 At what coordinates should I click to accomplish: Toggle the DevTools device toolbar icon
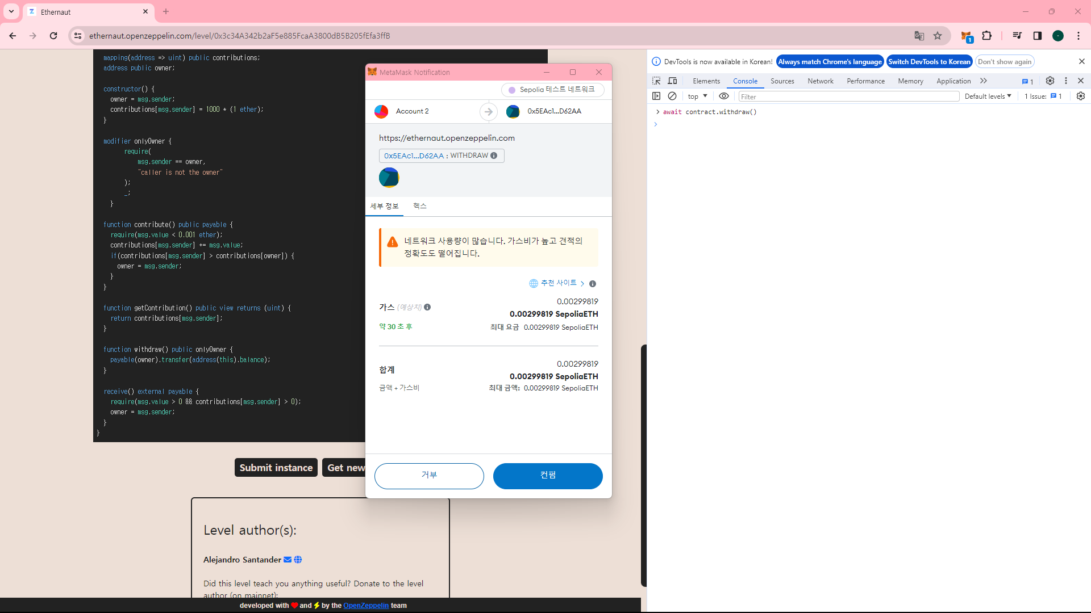click(673, 81)
